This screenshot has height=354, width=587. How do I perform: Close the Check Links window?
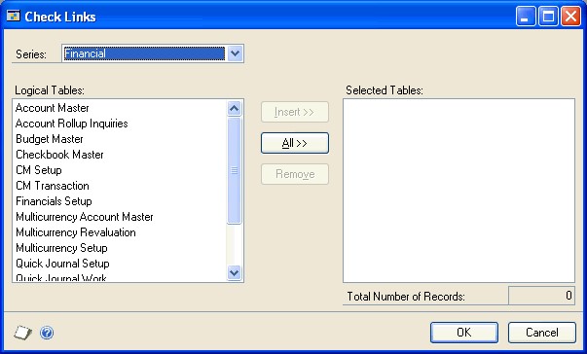[570, 17]
